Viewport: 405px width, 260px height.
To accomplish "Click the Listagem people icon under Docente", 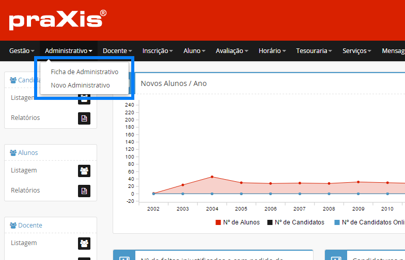I will (x=84, y=243).
